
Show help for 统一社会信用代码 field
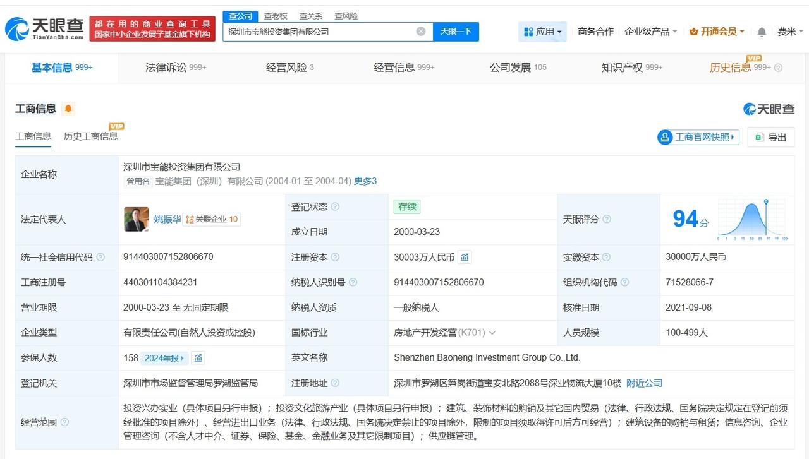click(100, 257)
